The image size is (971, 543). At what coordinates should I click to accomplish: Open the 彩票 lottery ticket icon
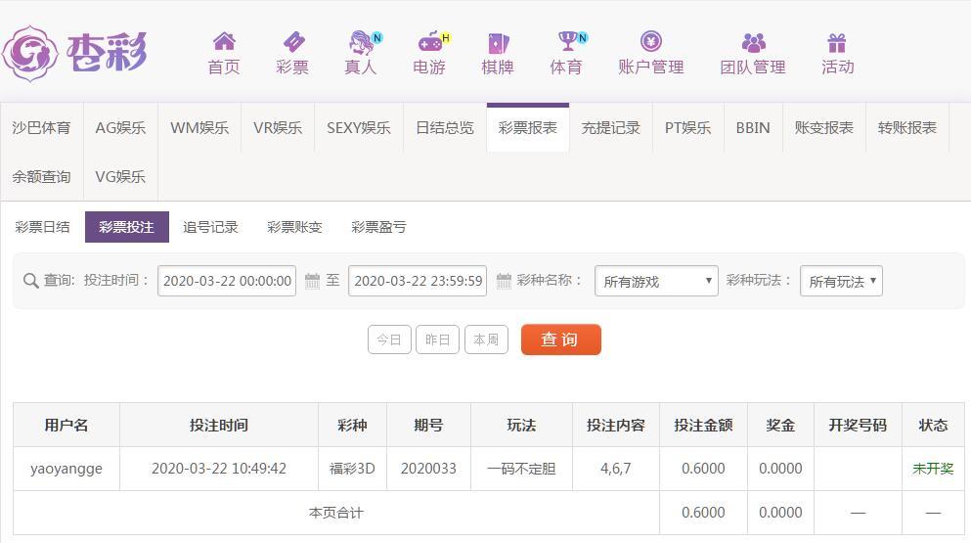tap(293, 41)
